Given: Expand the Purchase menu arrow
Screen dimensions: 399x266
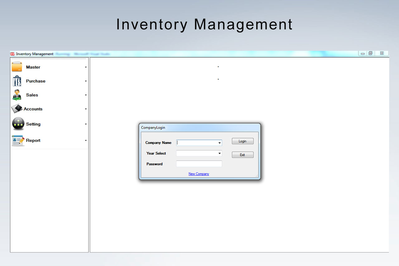Looking at the screenshot, I should click(x=86, y=81).
